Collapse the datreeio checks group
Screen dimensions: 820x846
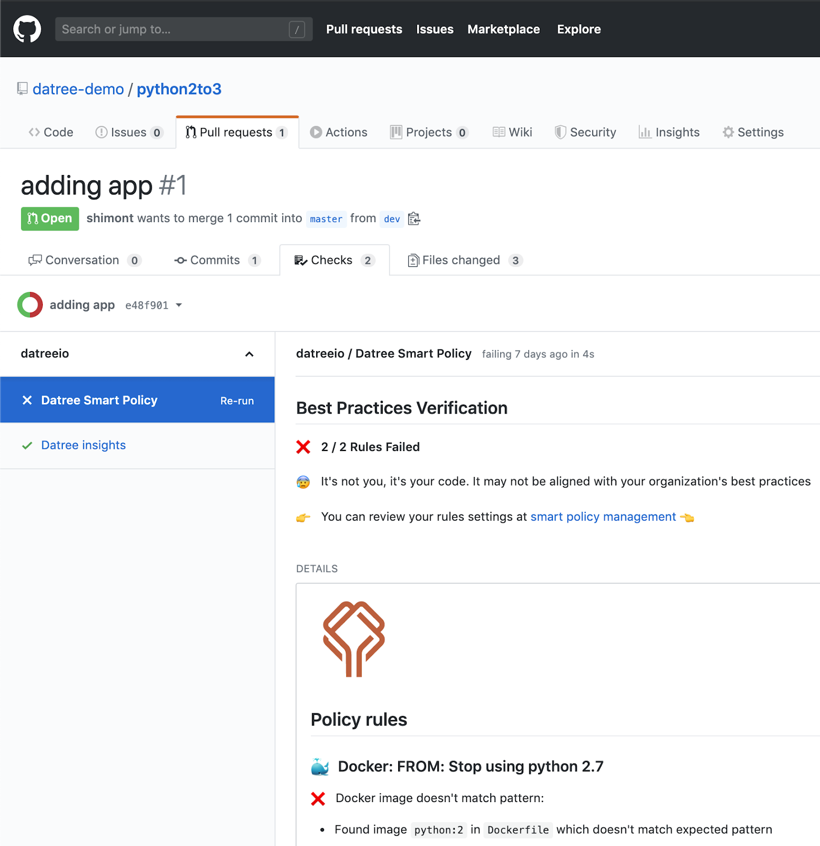point(250,354)
